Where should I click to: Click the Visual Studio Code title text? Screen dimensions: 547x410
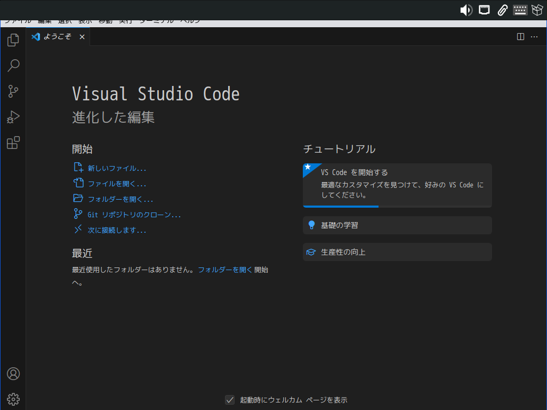[156, 94]
